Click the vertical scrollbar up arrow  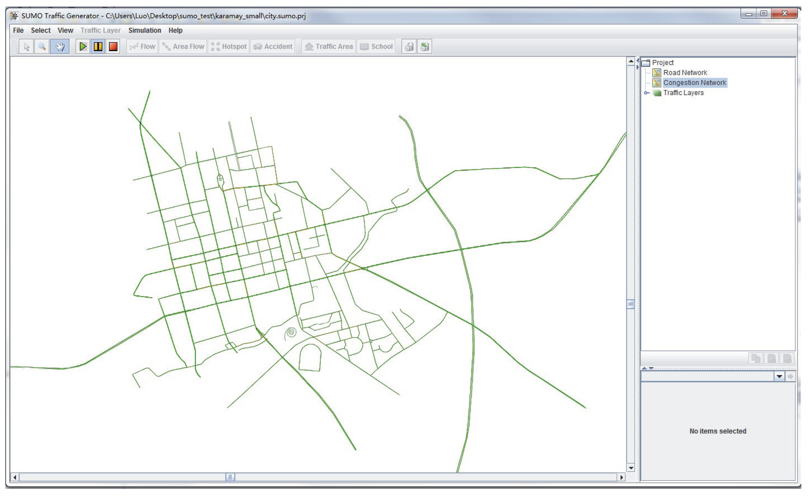(631, 61)
